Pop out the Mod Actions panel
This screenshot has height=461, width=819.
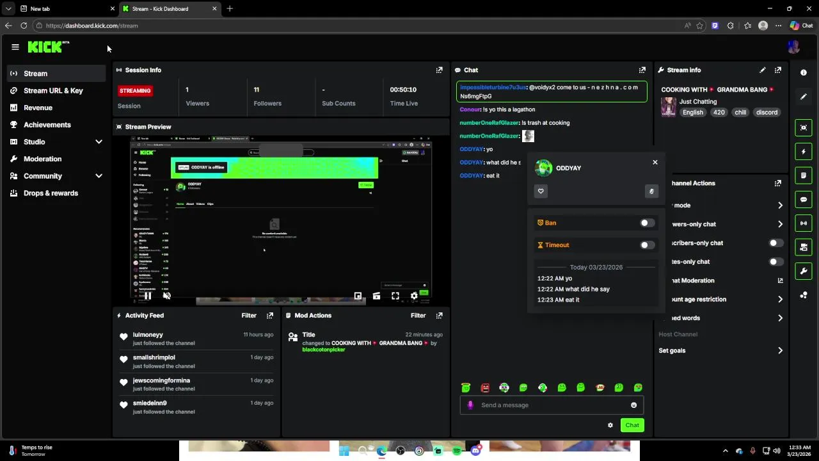click(439, 315)
